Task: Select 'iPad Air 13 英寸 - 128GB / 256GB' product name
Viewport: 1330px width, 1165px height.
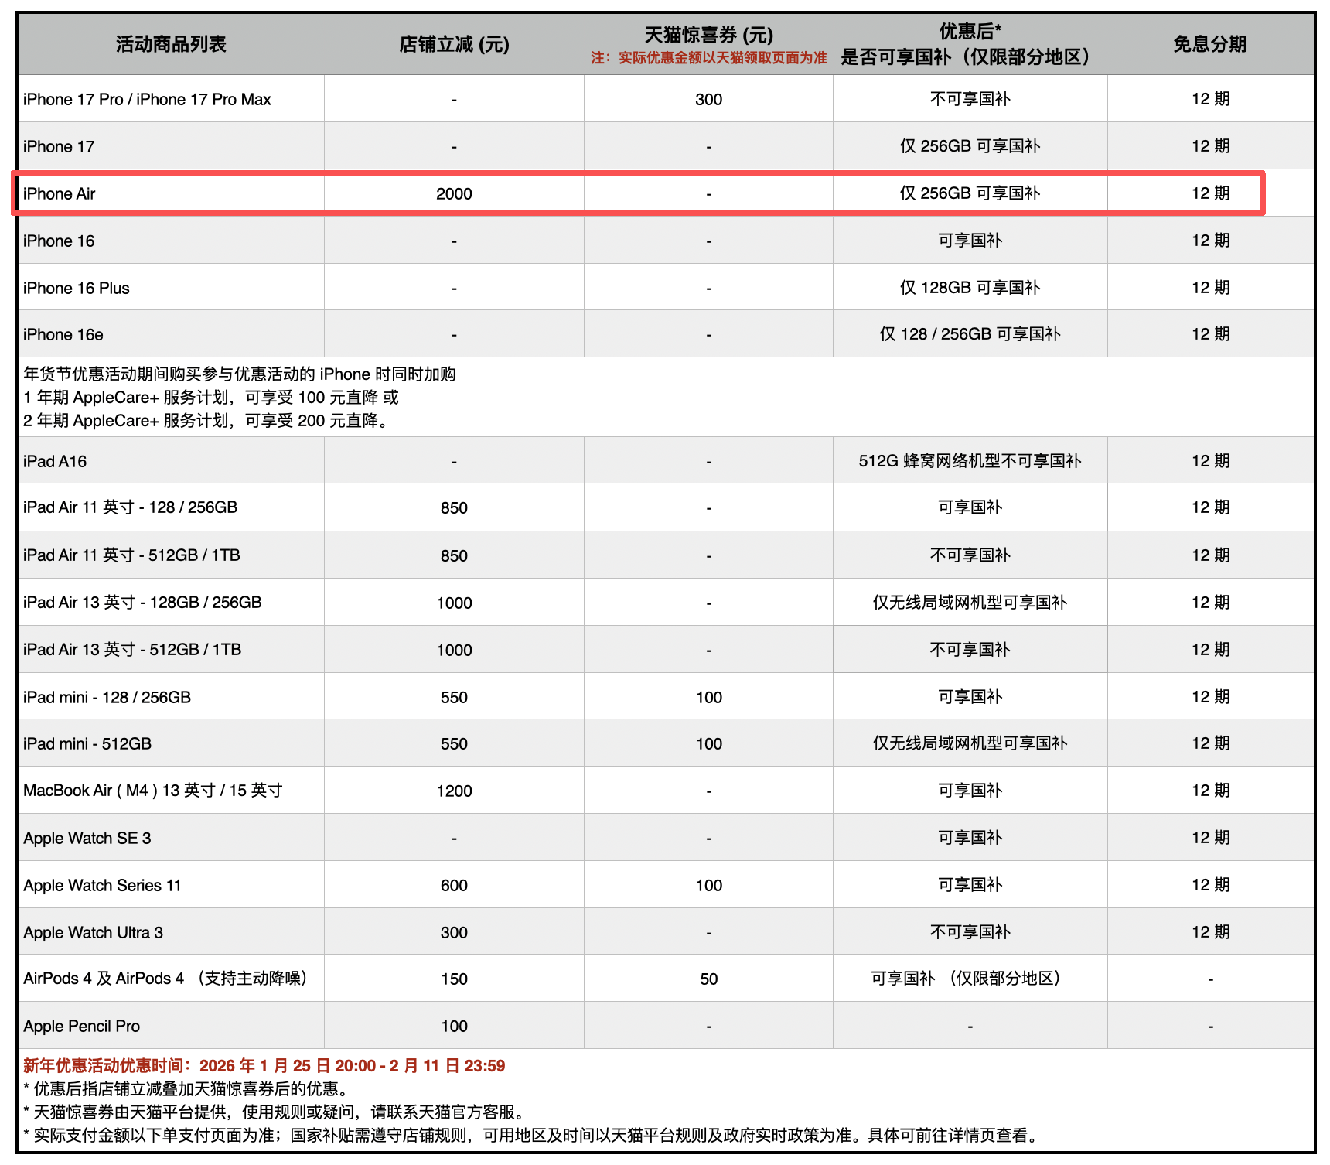Action: [142, 603]
